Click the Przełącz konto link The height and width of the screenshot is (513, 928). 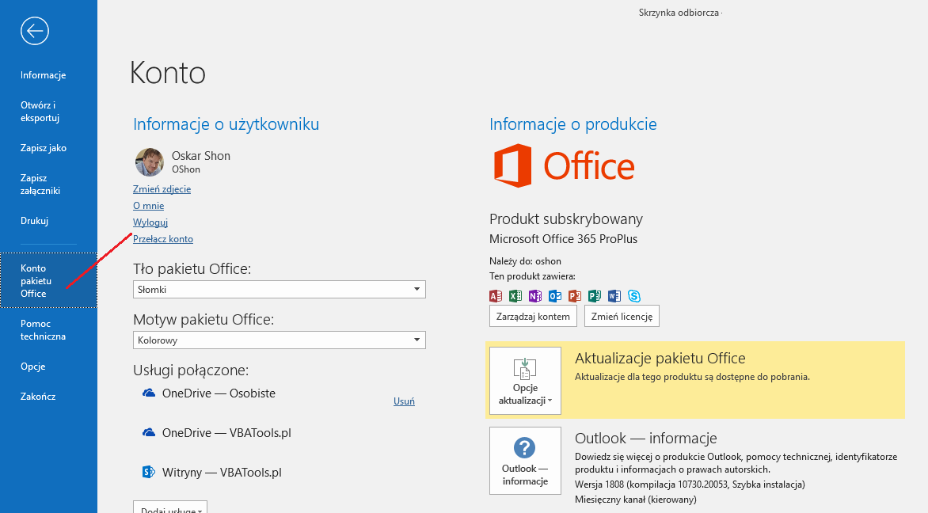163,238
